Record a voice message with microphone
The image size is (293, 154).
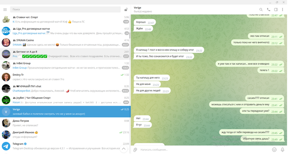pyautogui.click(x=283, y=149)
